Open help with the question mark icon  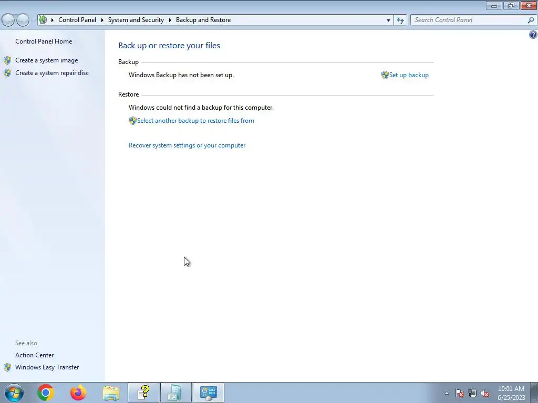click(533, 35)
